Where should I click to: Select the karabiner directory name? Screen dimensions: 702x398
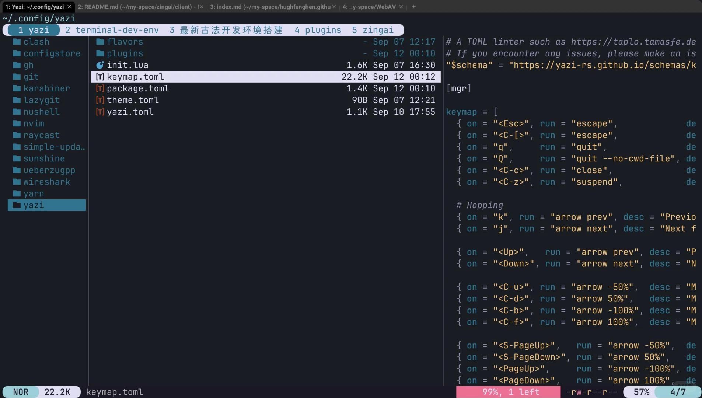(47, 88)
